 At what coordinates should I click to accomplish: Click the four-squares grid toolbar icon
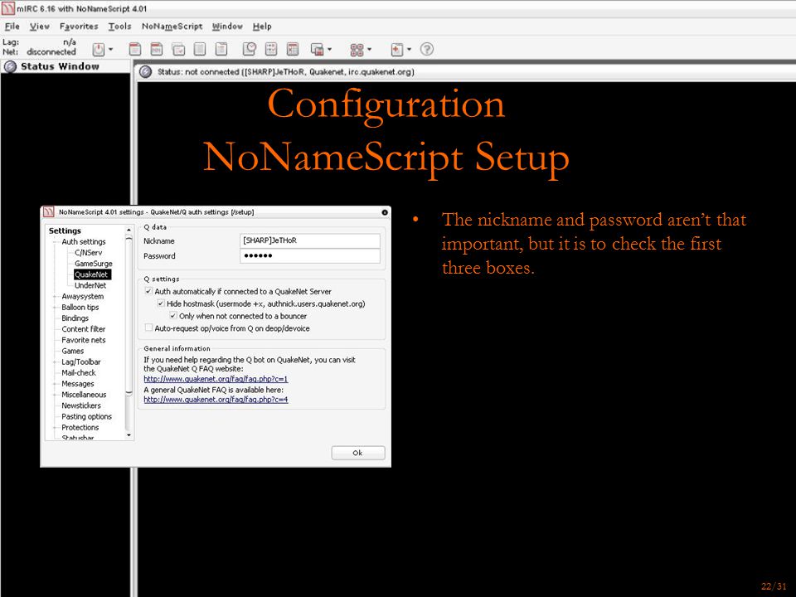pyautogui.click(x=357, y=49)
